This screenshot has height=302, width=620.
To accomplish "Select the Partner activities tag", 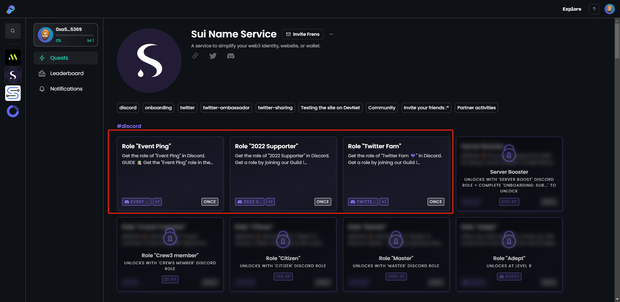I will click(x=476, y=108).
